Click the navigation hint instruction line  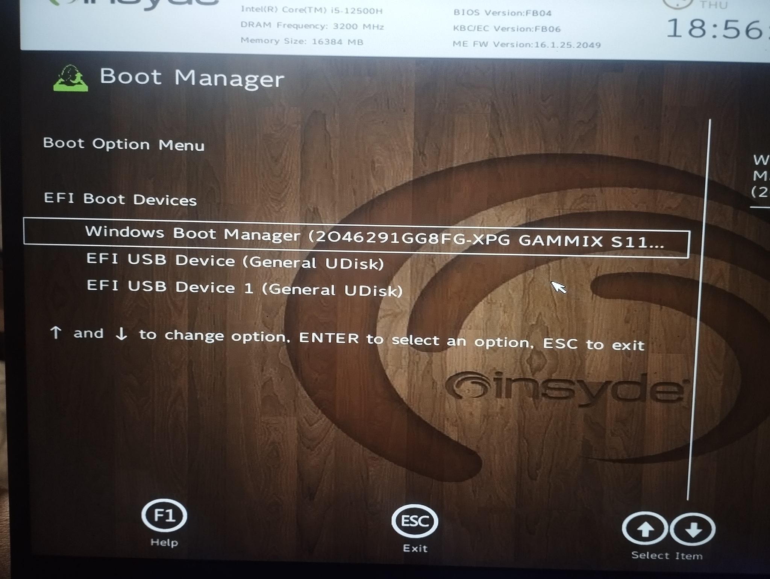[347, 338]
